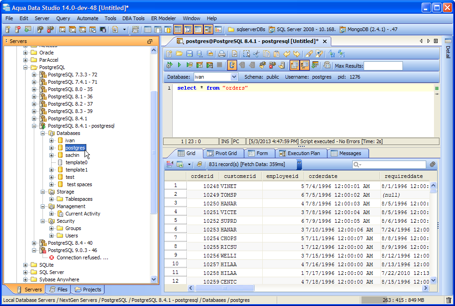This screenshot has width=455, height=306.
Task: Open the Query menu
Action: [63, 18]
